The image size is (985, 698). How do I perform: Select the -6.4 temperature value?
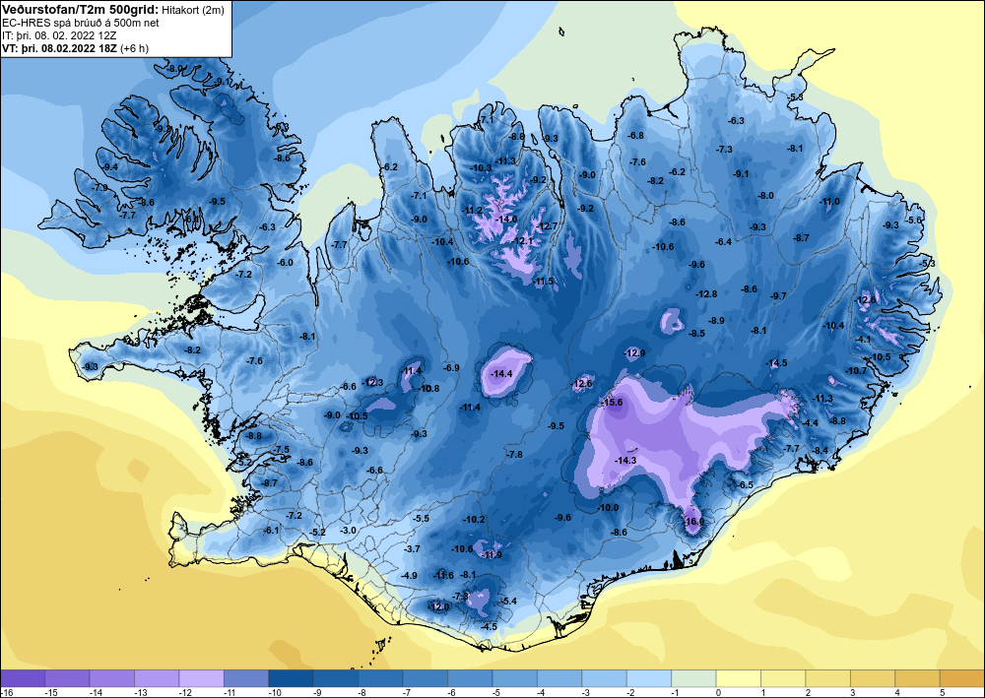pyautogui.click(x=724, y=241)
